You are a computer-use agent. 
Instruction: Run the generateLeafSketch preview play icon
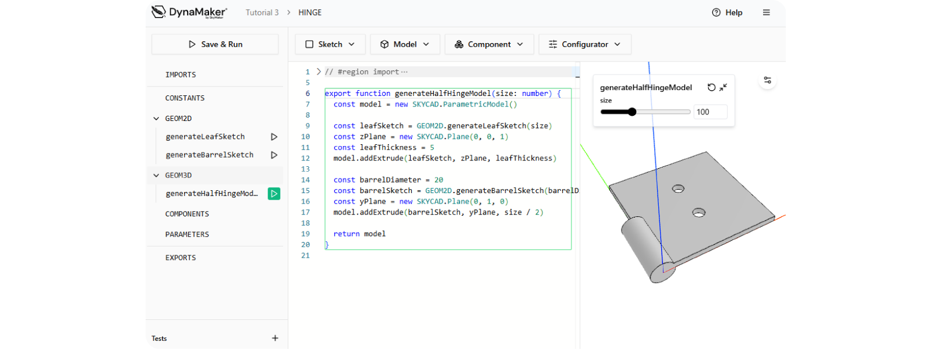(x=274, y=137)
